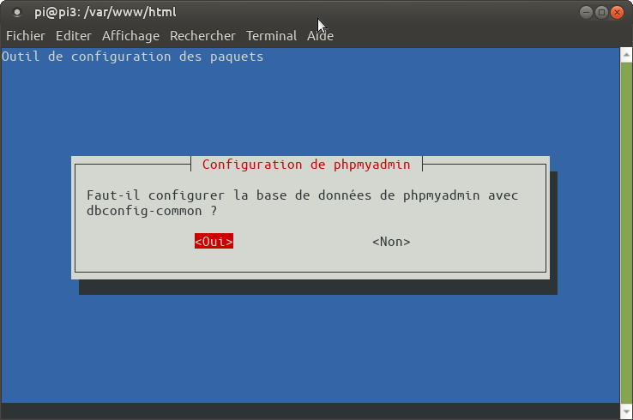
Task: Confirm with the <Oui> button
Action: click(x=214, y=242)
